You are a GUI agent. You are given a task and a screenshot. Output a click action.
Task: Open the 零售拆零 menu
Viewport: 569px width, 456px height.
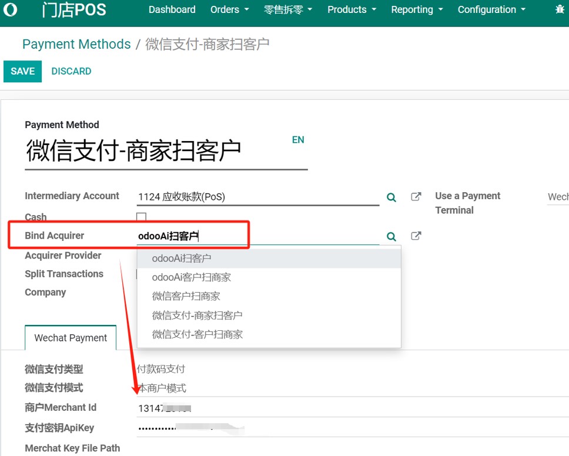point(288,9)
